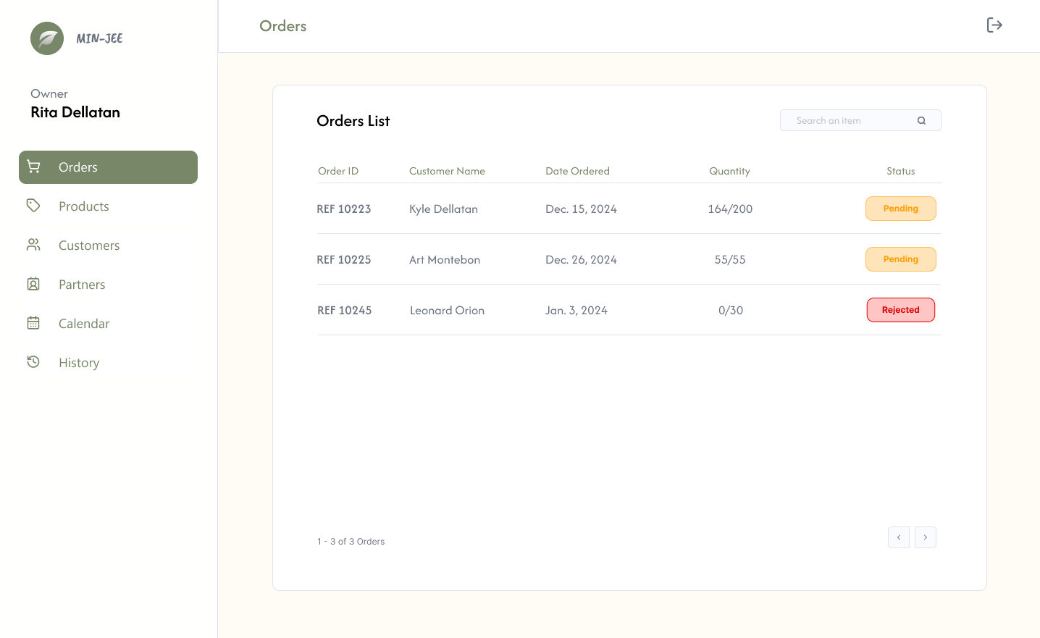
Task: Click Pending status for Art Montebon
Action: (901, 259)
